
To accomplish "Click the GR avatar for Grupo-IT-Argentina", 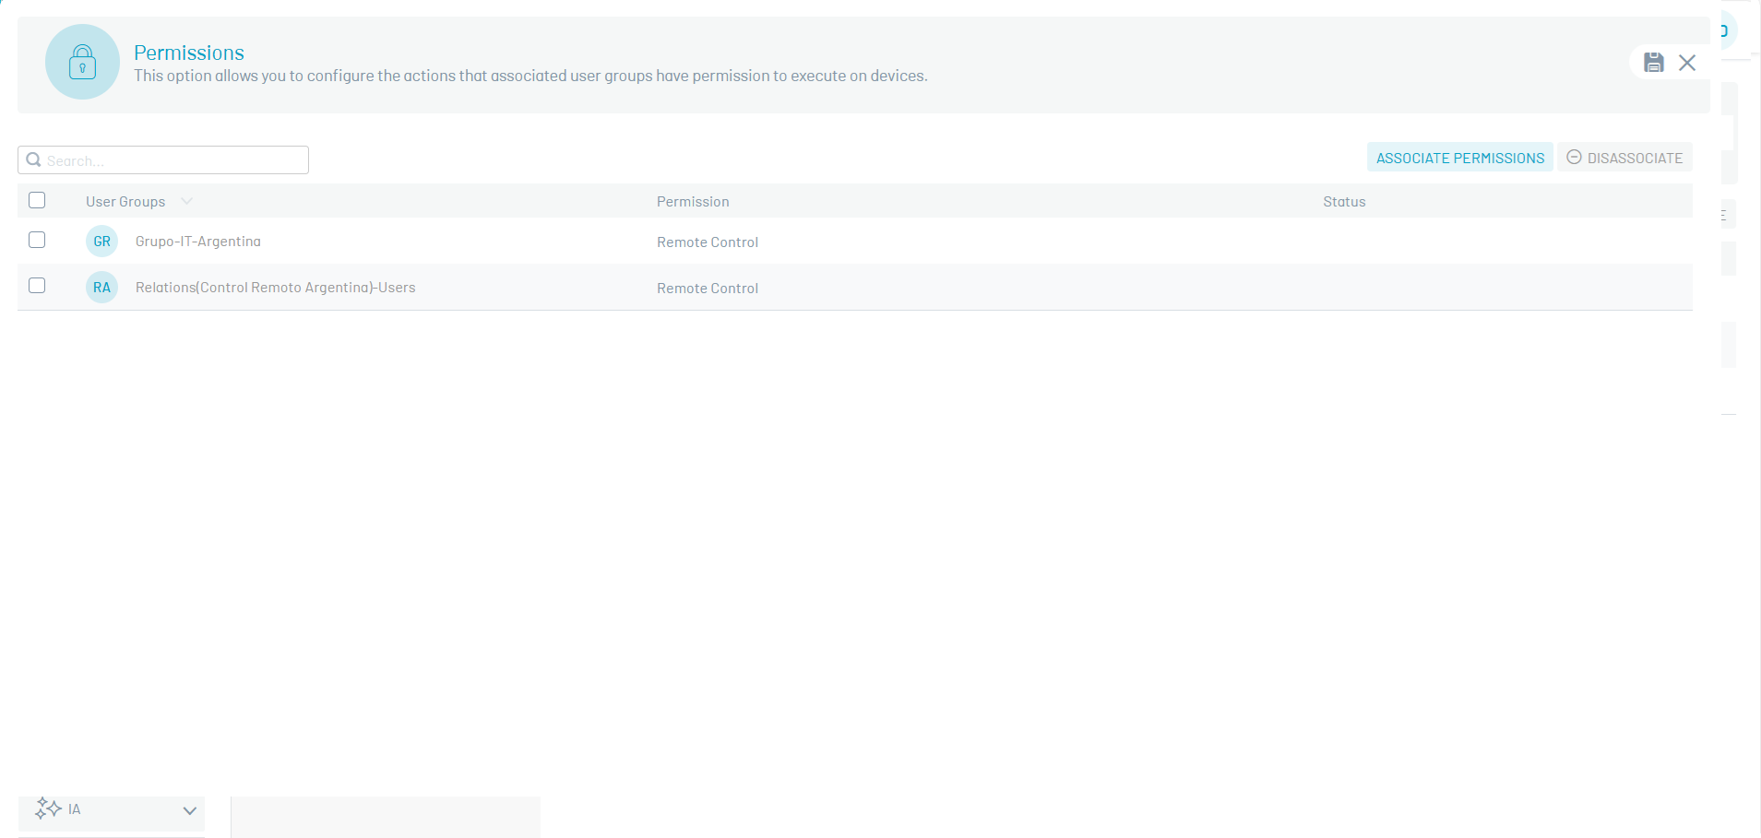I will (x=101, y=242).
